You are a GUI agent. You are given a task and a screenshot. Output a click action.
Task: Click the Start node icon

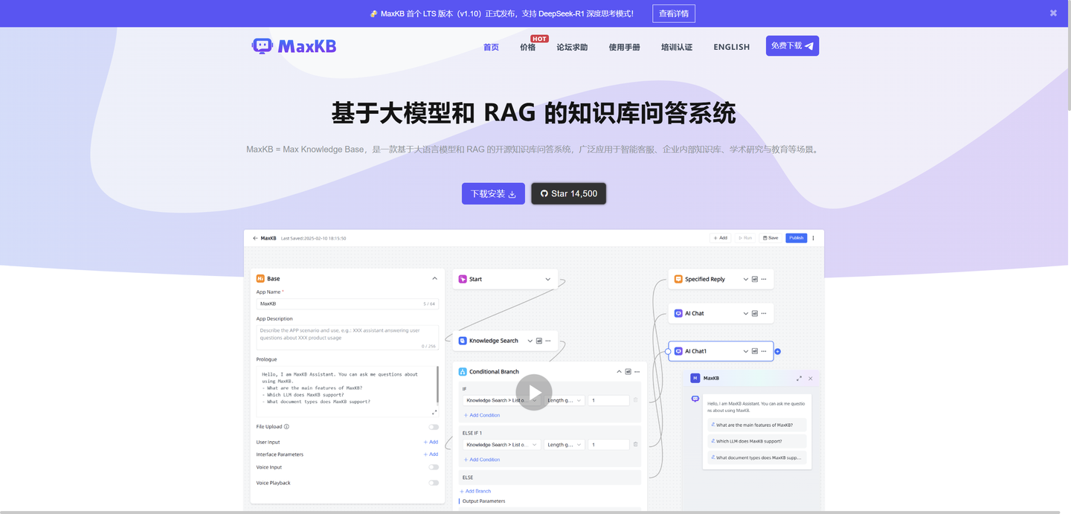point(463,279)
